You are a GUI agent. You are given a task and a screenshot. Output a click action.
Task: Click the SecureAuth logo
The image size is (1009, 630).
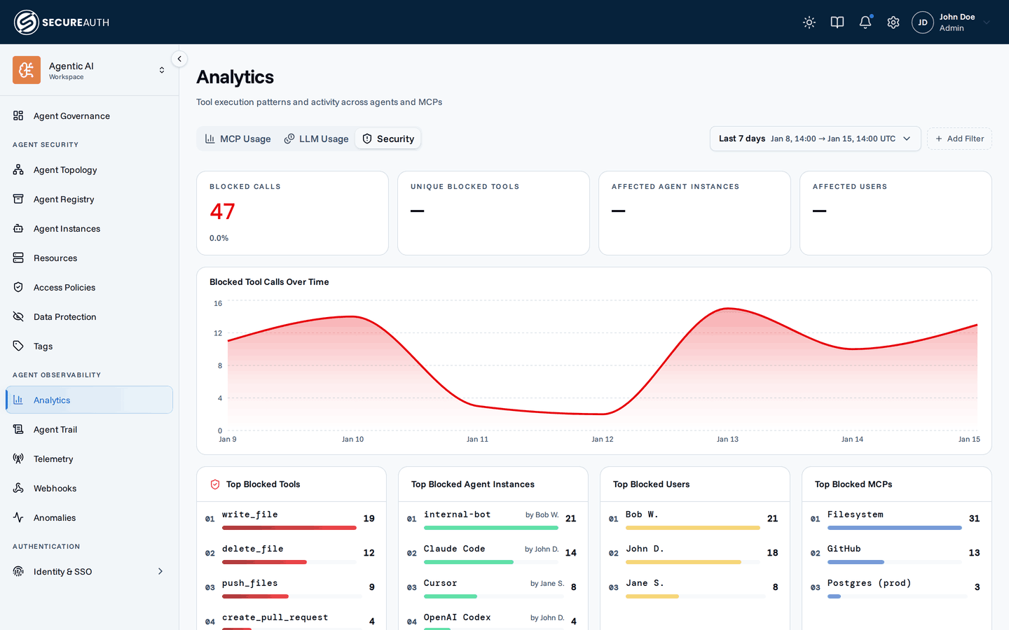point(62,22)
